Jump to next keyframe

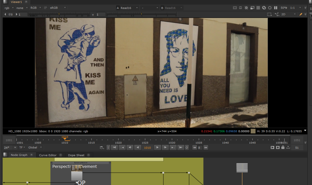pyautogui.click(x=173, y=148)
